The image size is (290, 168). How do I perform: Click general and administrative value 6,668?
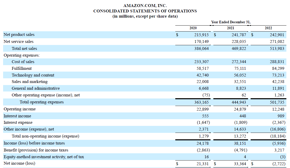(x=204, y=88)
